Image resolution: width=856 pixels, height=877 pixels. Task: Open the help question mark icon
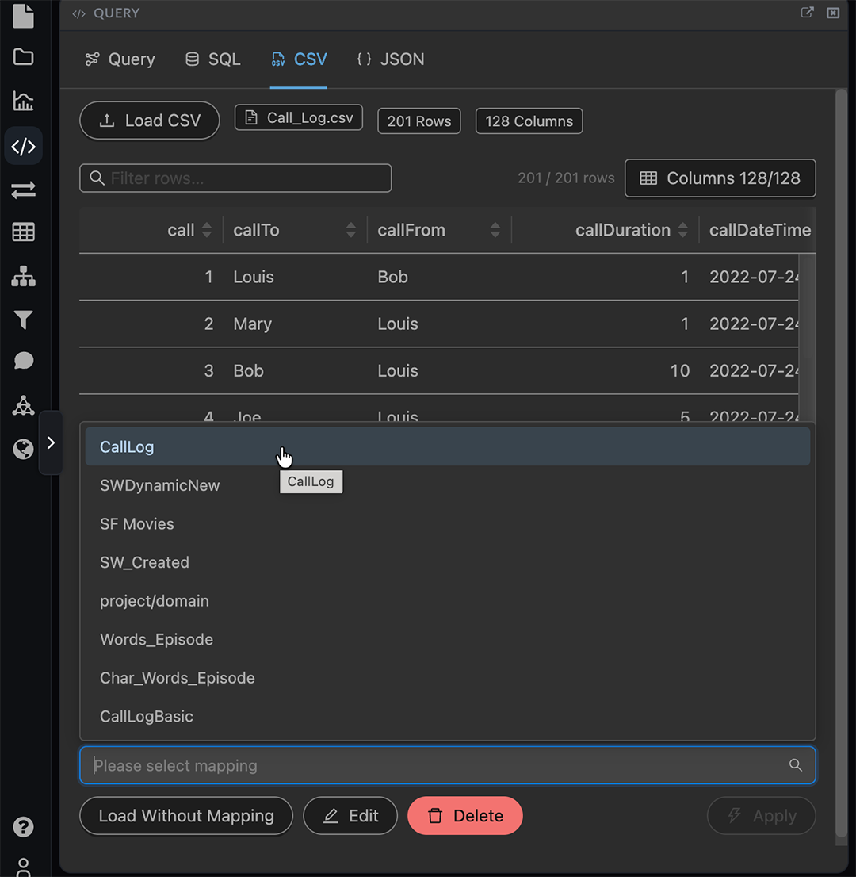[23, 827]
